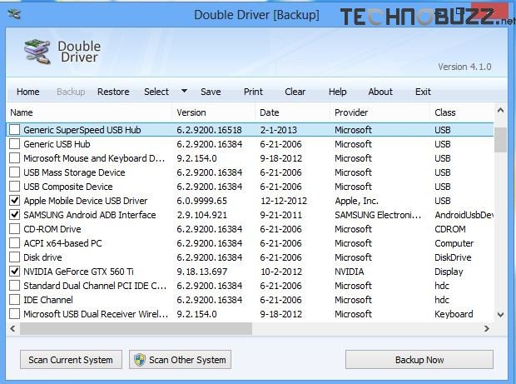
Task: Tick the IDE Channel checkbox
Action: pos(14,300)
